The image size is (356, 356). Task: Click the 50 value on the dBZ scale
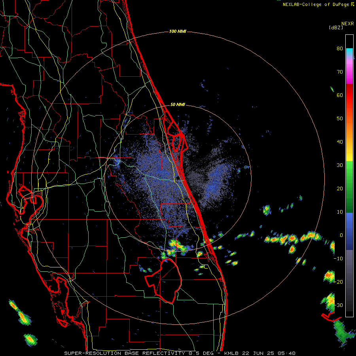[340, 119]
